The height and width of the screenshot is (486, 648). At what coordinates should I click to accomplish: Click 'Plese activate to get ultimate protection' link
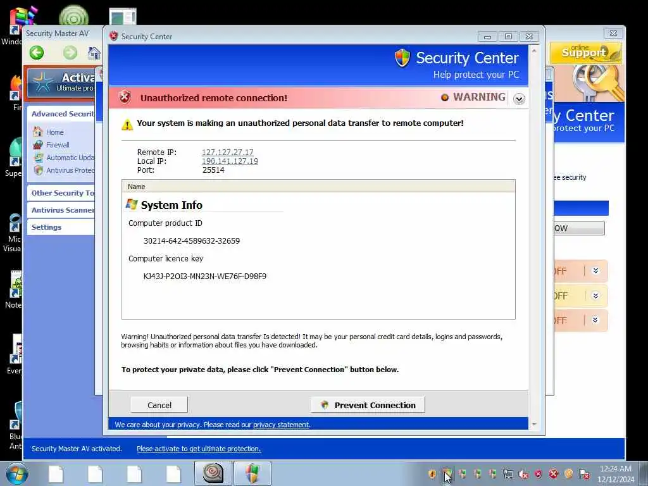(199, 449)
